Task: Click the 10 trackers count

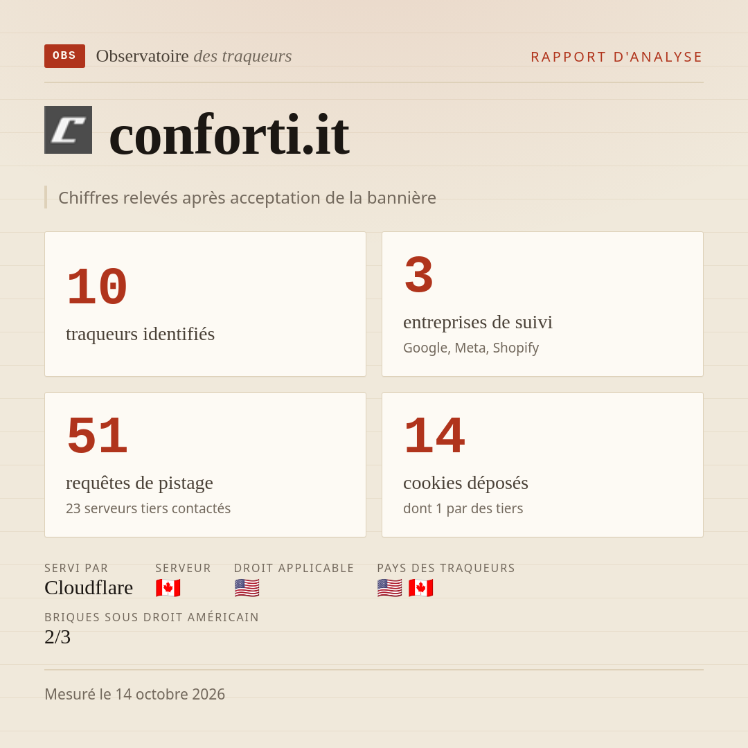Action: [97, 287]
